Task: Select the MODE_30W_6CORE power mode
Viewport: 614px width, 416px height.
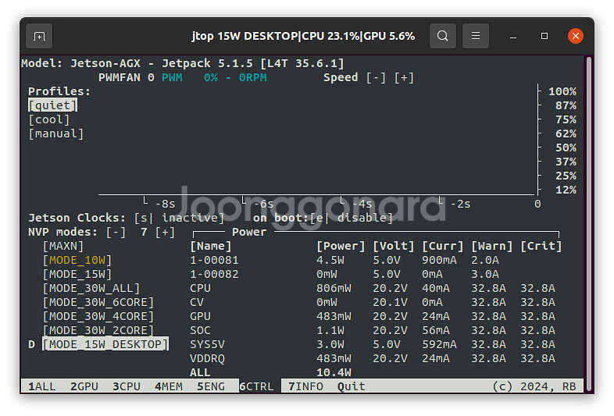Action: (x=98, y=303)
